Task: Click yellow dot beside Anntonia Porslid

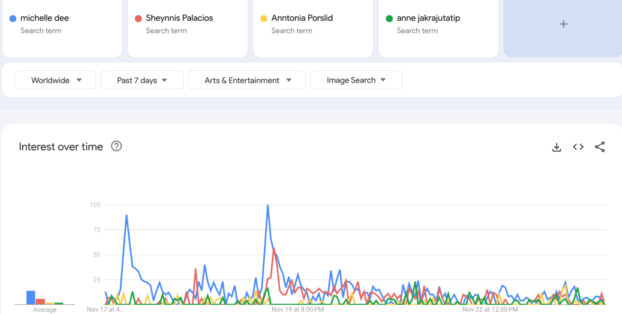Action: click(264, 18)
